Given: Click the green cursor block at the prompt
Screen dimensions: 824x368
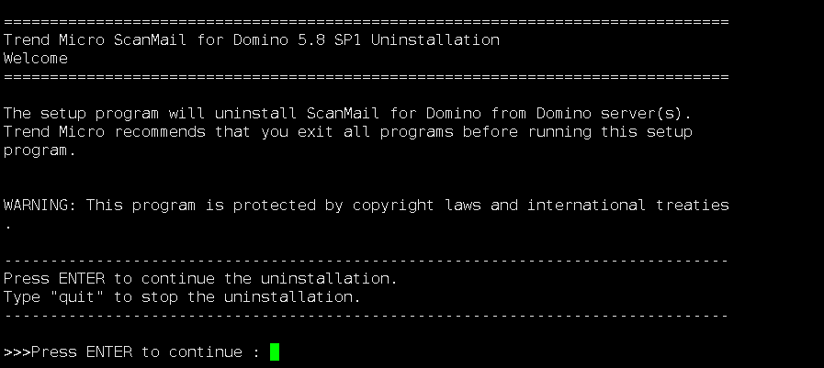Looking at the screenshot, I should (275, 351).
